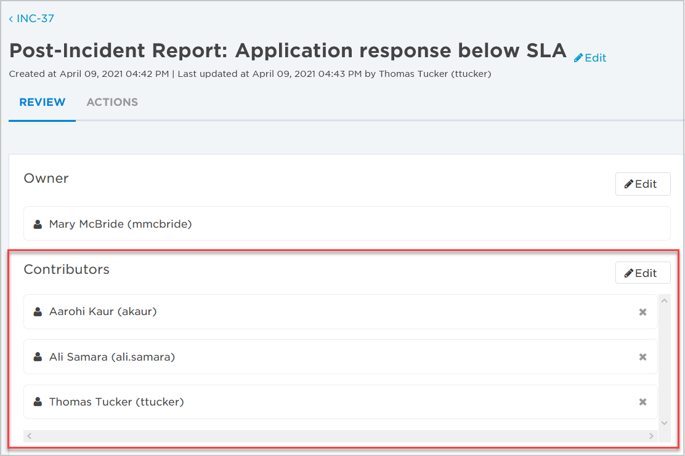Screen dimensions: 685x456
Task: Go back to INC-37 incident
Action: pos(31,18)
